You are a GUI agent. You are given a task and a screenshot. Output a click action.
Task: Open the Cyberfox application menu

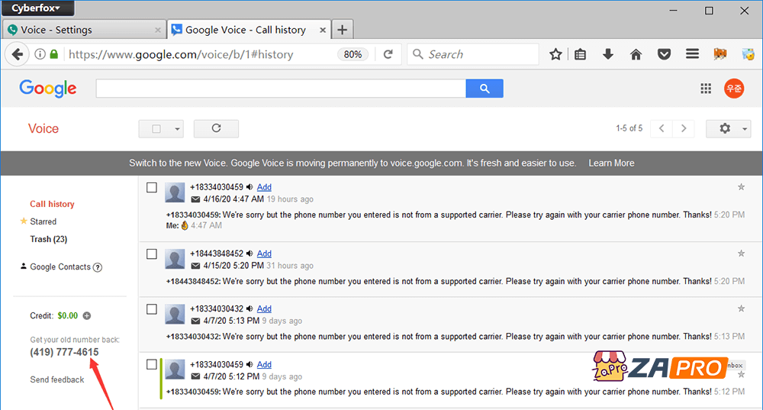pos(37,8)
